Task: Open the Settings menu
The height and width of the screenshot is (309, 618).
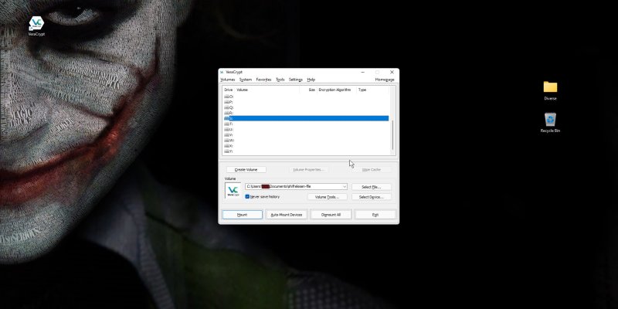Action: click(x=296, y=80)
